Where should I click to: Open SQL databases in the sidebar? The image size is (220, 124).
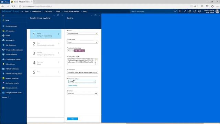coord(11,45)
